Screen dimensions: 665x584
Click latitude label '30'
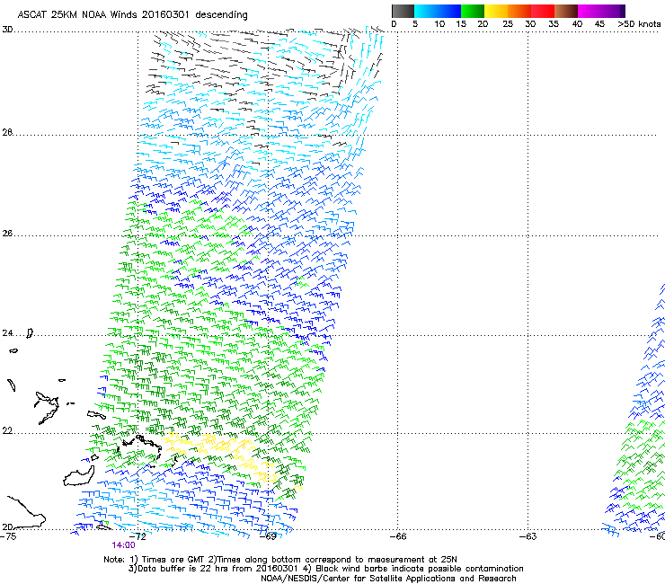tap(7, 30)
